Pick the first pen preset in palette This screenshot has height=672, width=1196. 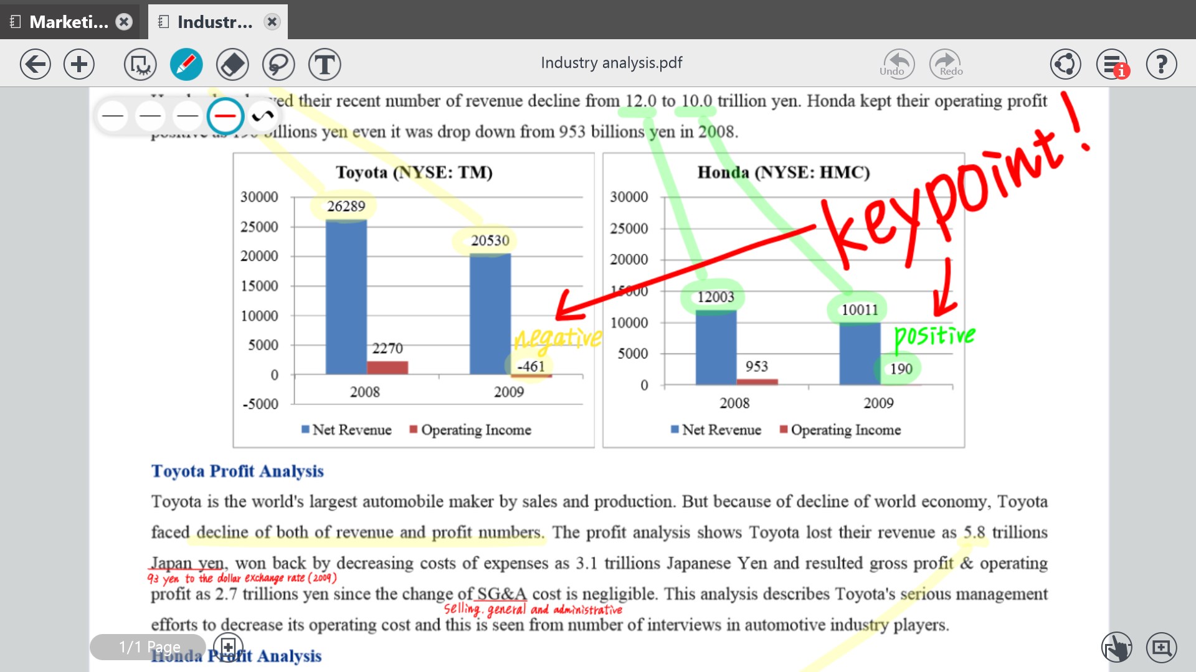click(113, 116)
